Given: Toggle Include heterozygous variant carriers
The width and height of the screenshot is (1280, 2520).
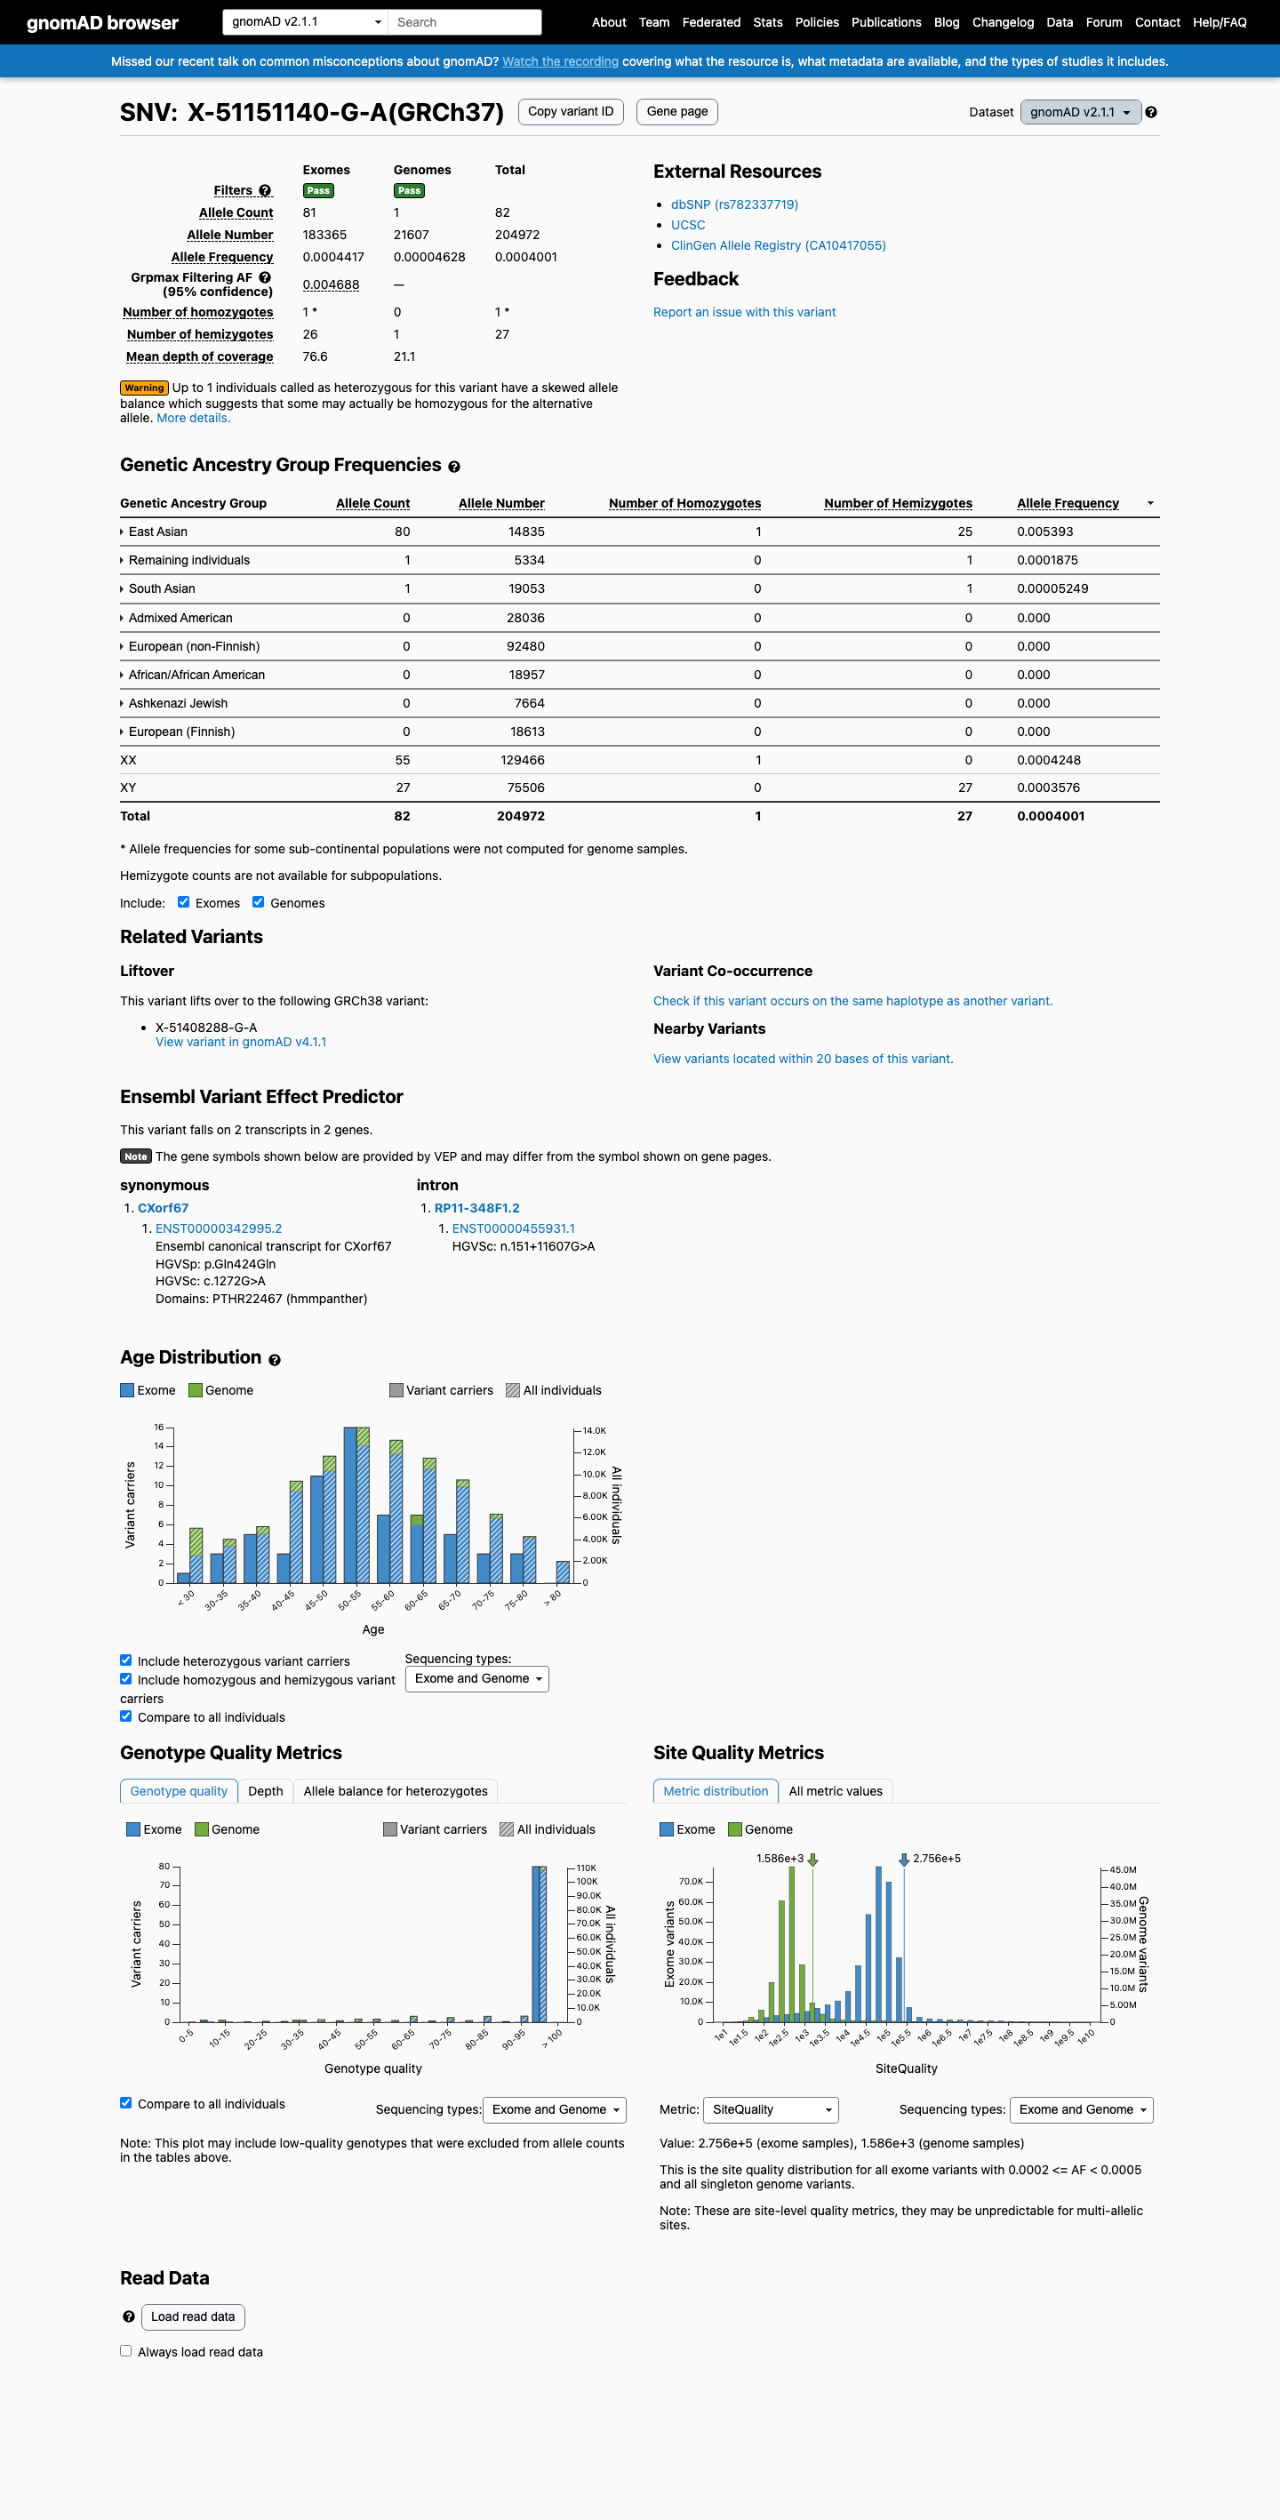Looking at the screenshot, I should (x=126, y=1660).
